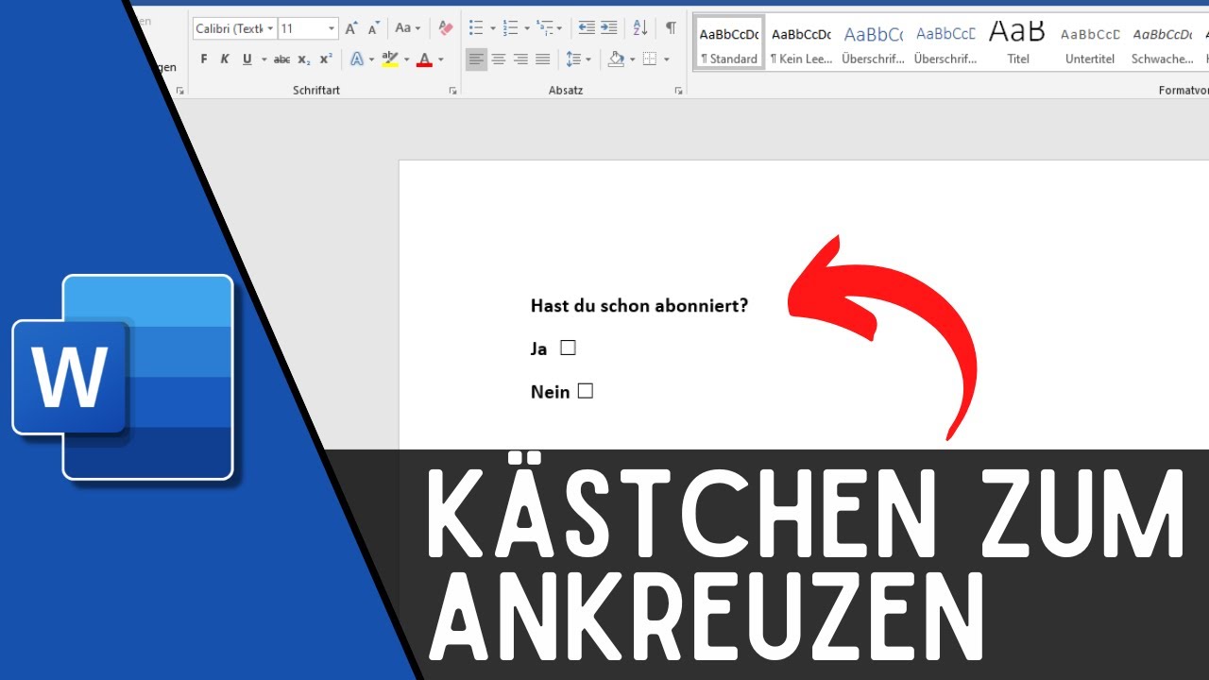This screenshot has width=1209, height=680.
Task: Expand bullet list style dropdown arrow
Action: click(492, 28)
